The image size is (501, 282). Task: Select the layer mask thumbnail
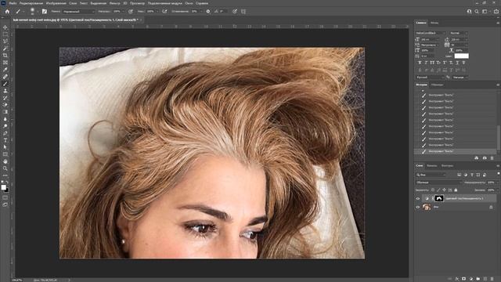pos(439,198)
